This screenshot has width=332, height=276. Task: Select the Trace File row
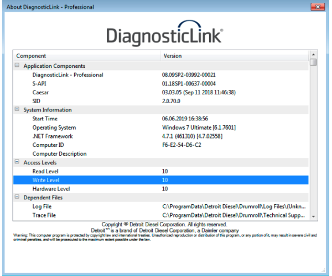[161, 215]
